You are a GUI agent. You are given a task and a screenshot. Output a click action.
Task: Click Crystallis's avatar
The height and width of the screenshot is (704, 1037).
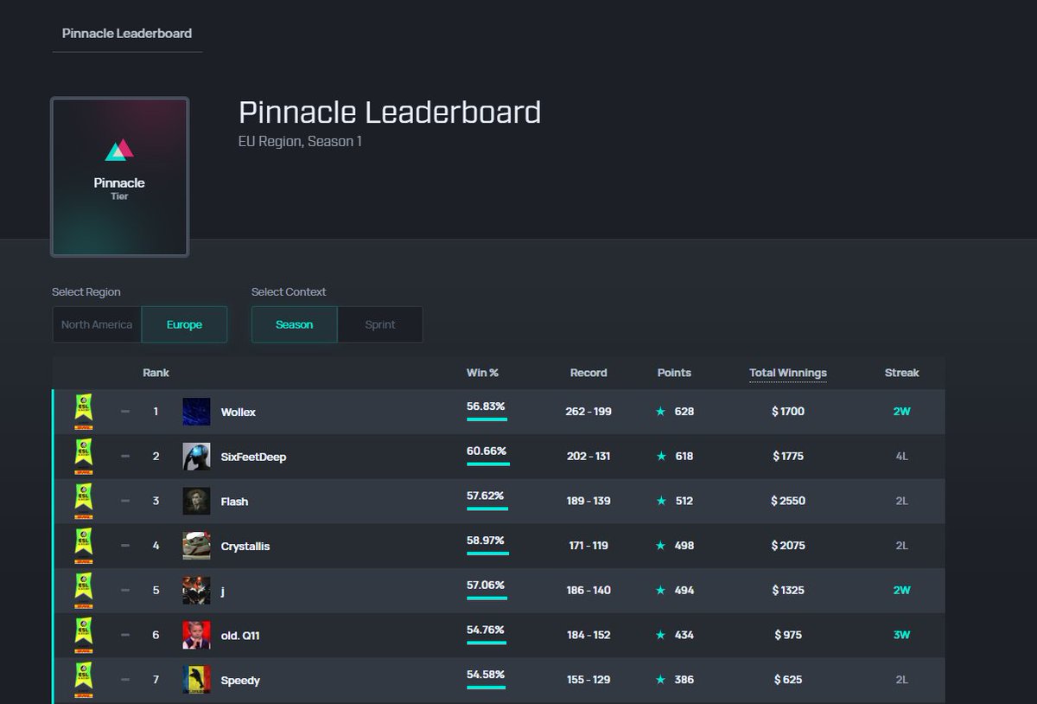point(196,546)
